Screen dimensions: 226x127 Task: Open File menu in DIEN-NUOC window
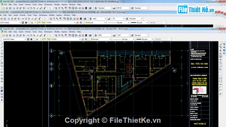(x=6, y=32)
